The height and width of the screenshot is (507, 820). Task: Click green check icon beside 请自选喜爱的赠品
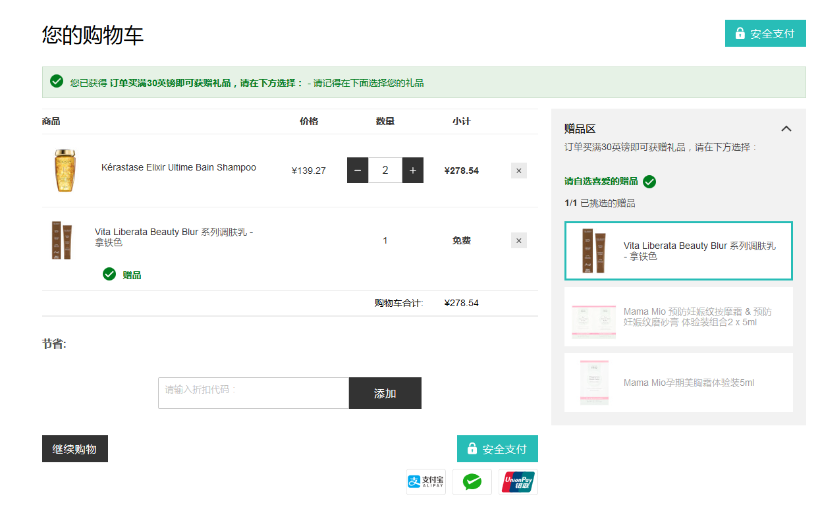pos(649,181)
